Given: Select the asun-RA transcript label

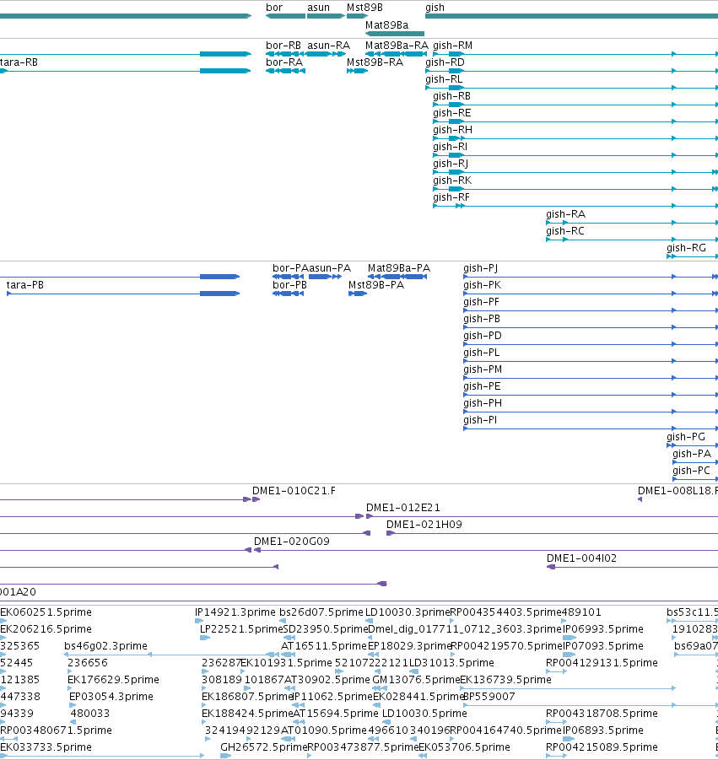Looking at the screenshot, I should (328, 45).
